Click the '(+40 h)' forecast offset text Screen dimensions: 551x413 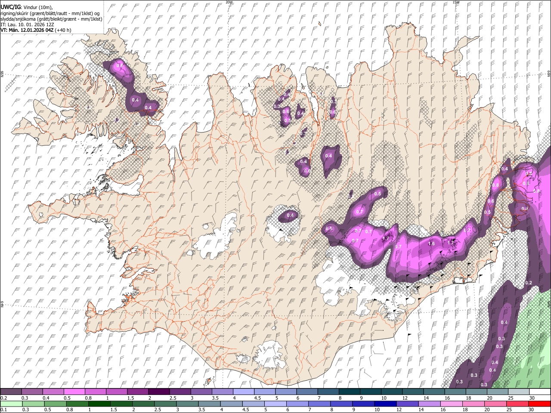coord(63,30)
